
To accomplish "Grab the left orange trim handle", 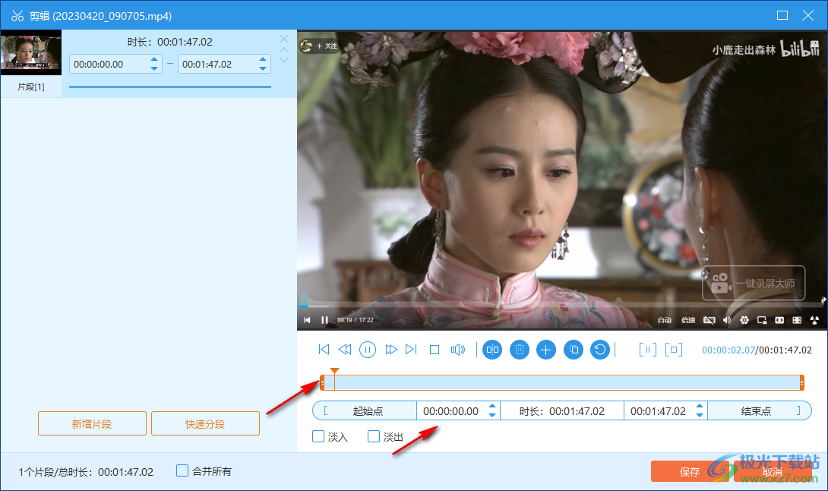I will pos(322,382).
